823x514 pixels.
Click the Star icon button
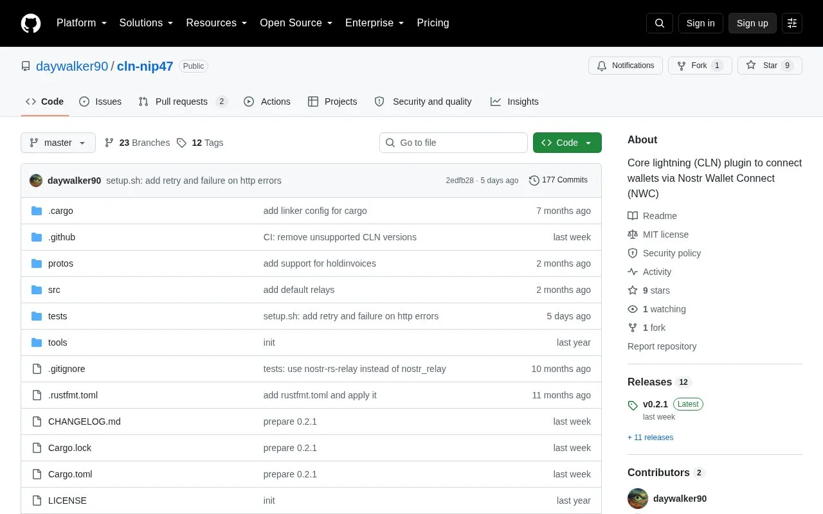pyautogui.click(x=770, y=66)
